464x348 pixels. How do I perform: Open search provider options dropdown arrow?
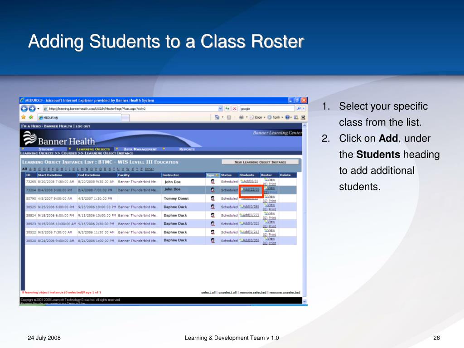coord(304,109)
